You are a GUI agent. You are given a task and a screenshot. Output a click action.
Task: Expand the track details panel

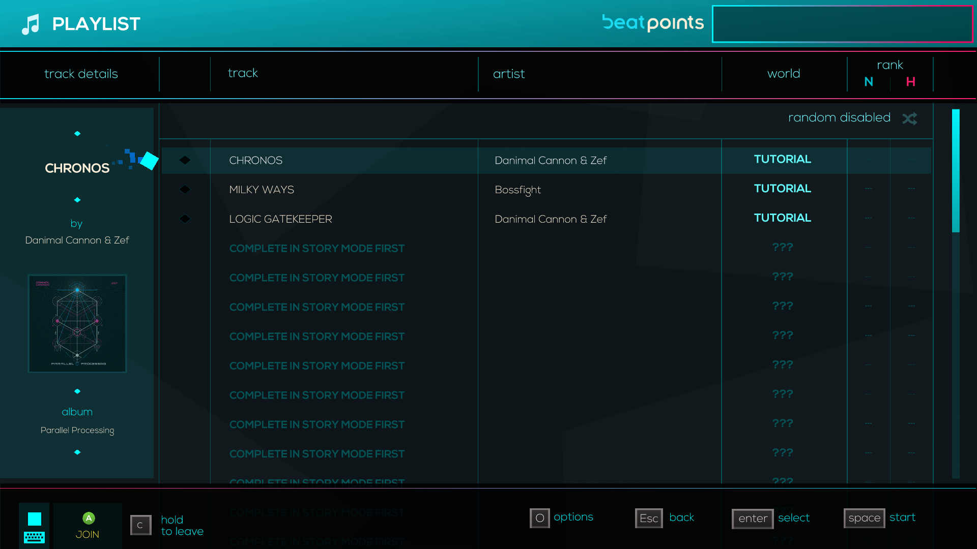pos(80,74)
